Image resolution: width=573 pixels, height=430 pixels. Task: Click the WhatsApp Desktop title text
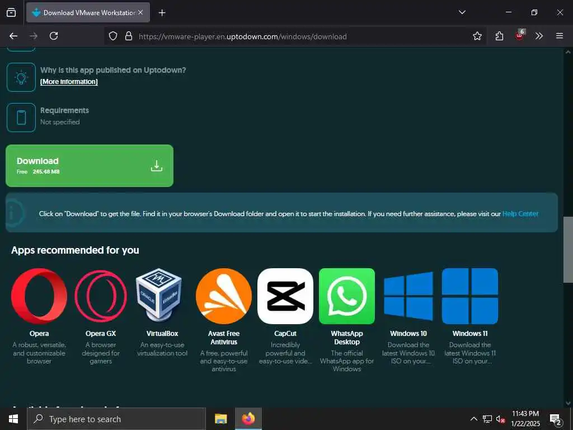pos(347,338)
